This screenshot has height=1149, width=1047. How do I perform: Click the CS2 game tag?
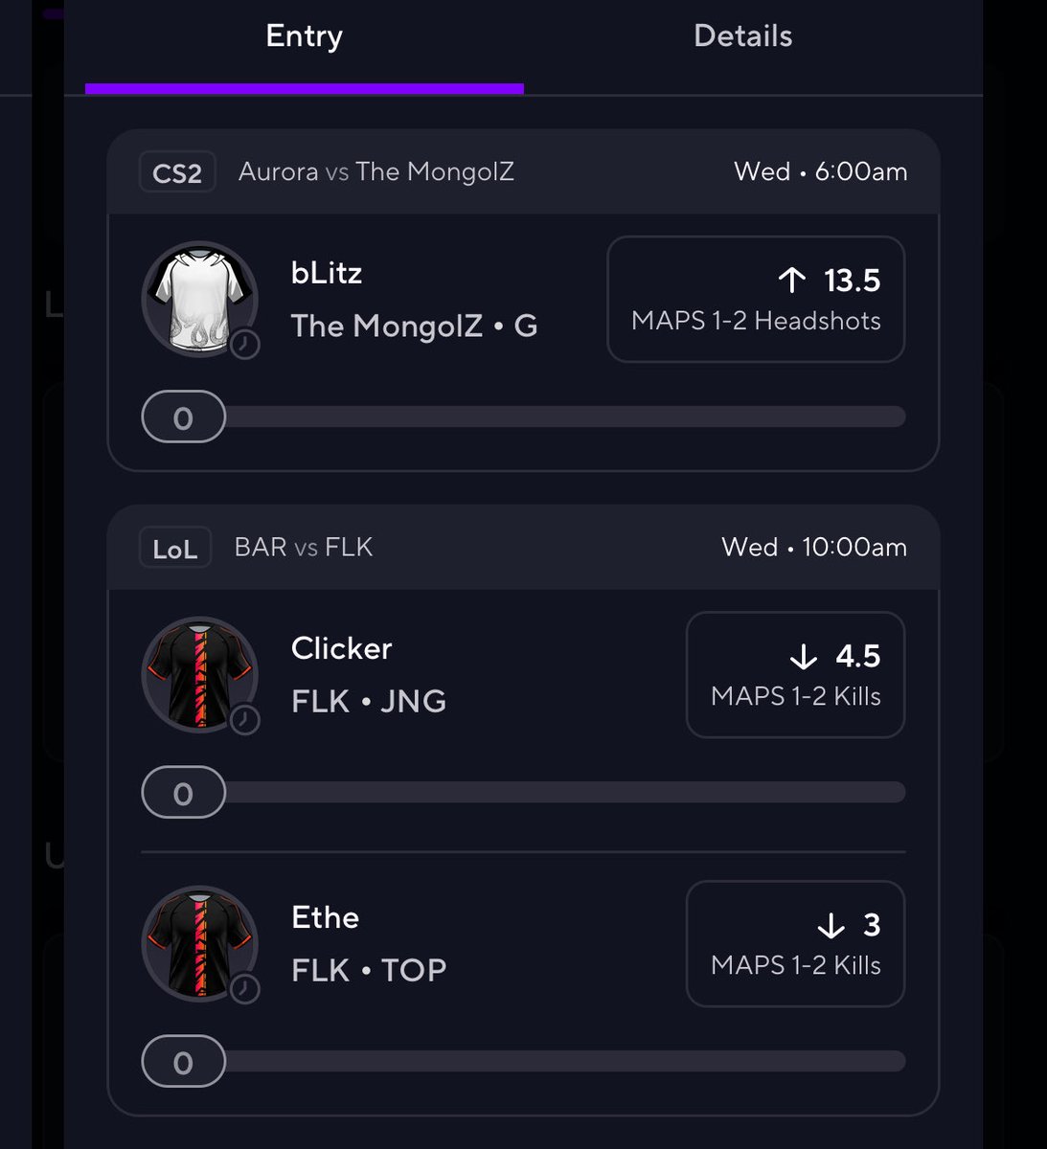177,173
